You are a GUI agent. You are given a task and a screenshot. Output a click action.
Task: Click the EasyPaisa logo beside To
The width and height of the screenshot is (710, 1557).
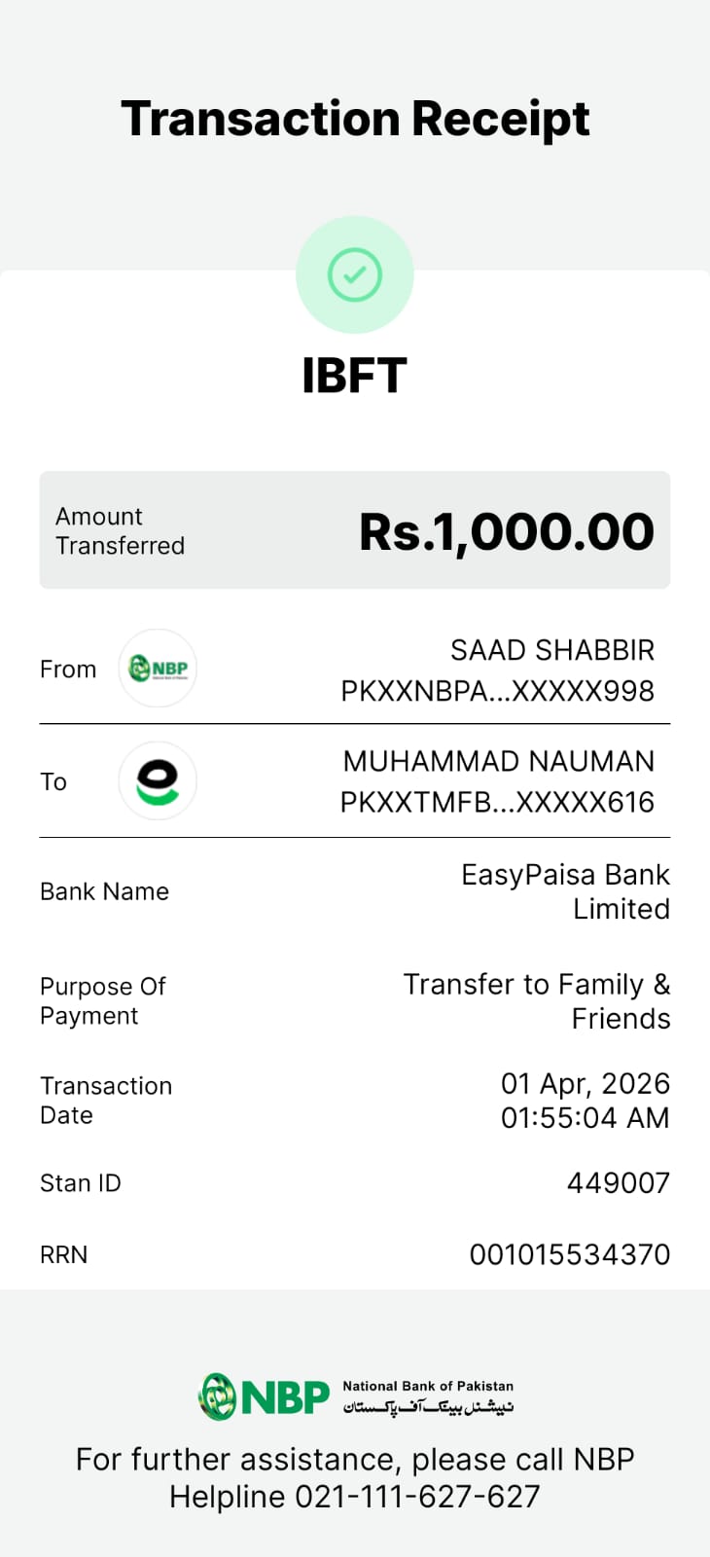pyautogui.click(x=158, y=781)
